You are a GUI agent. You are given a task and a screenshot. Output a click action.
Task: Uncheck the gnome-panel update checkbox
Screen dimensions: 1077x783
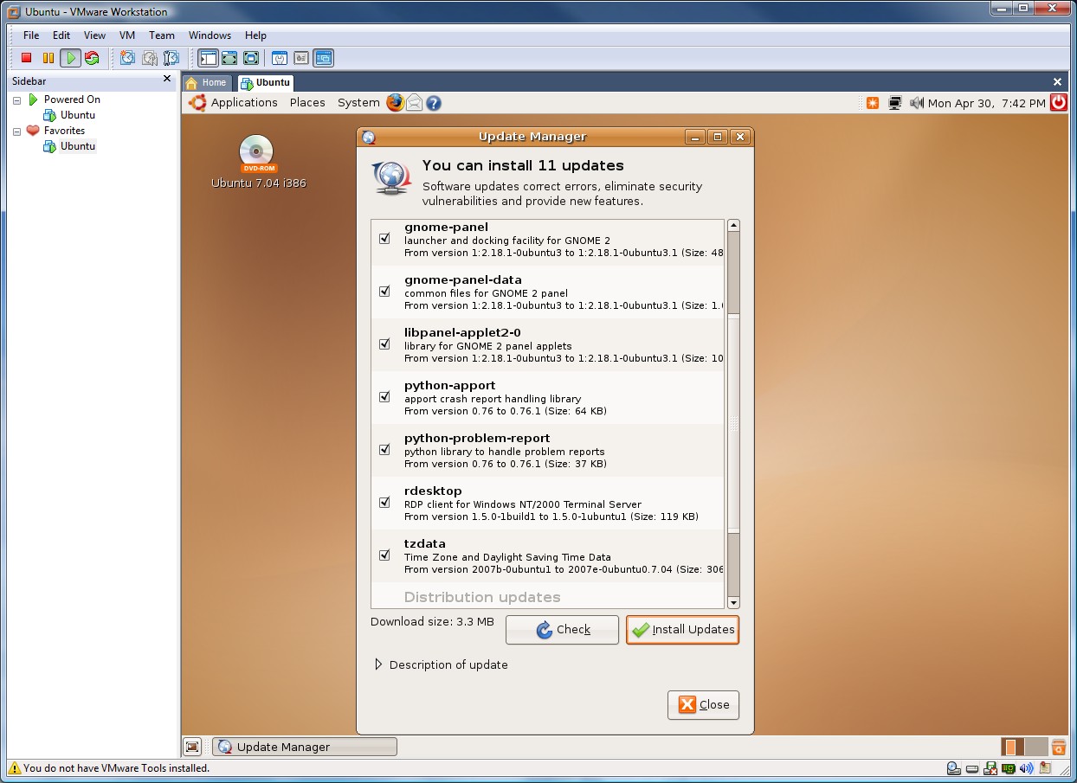click(x=384, y=239)
